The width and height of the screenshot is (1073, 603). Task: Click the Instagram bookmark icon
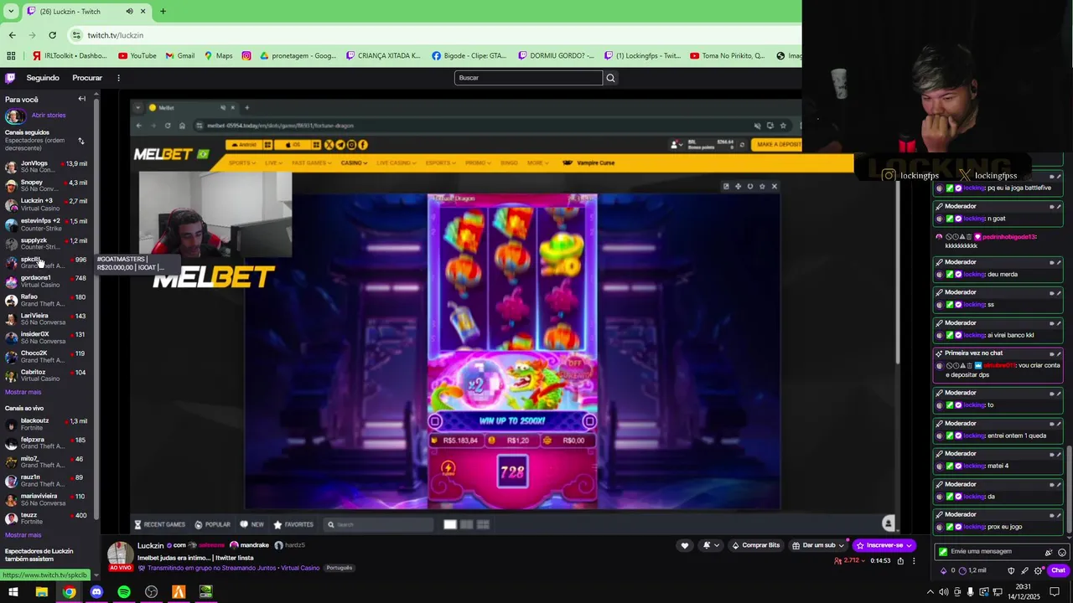click(246, 56)
